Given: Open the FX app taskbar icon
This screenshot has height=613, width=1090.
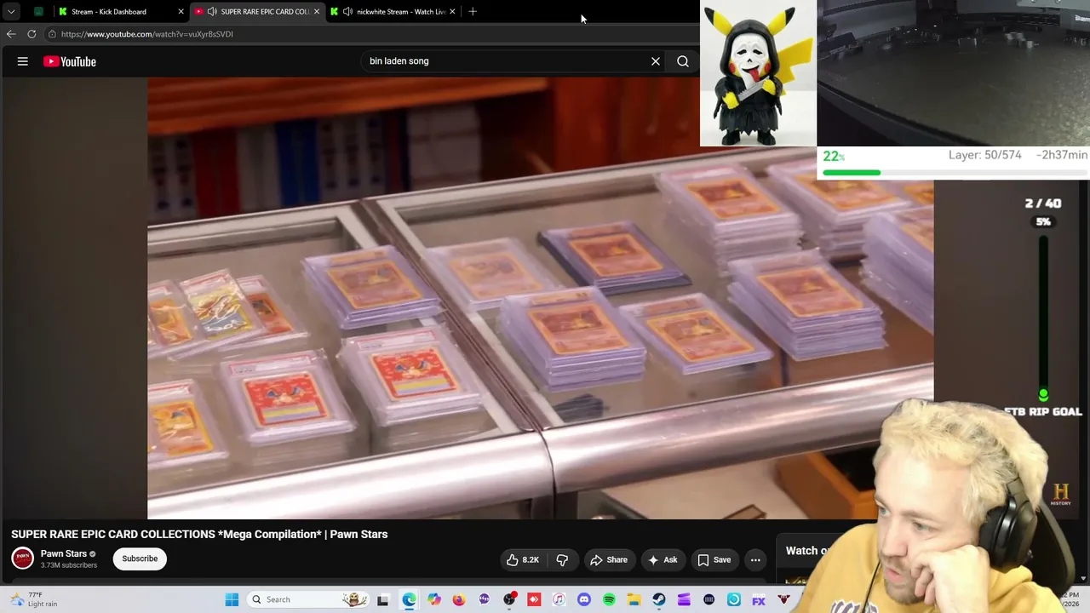Looking at the screenshot, I should click(759, 599).
